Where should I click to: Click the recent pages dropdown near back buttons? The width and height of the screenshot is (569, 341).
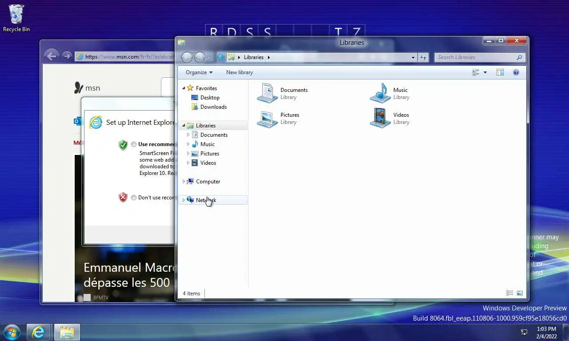click(x=209, y=58)
